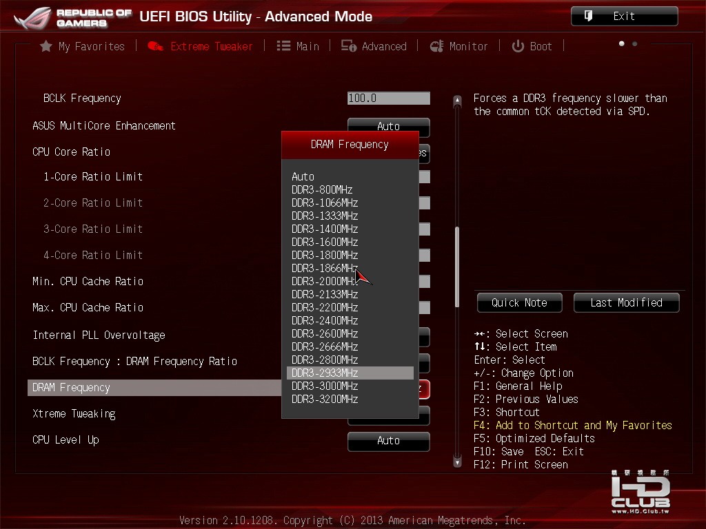This screenshot has height=529, width=706.
Task: Click the F10: Save ESC: Exit hint
Action: tap(529, 451)
